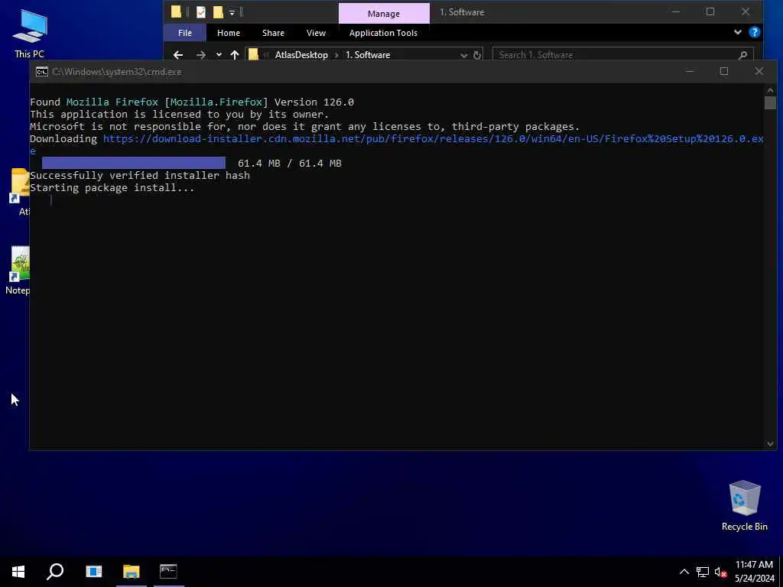The width and height of the screenshot is (783, 587).
Task: Click AtlasDesktop breadcrumb in address bar
Action: coord(301,55)
